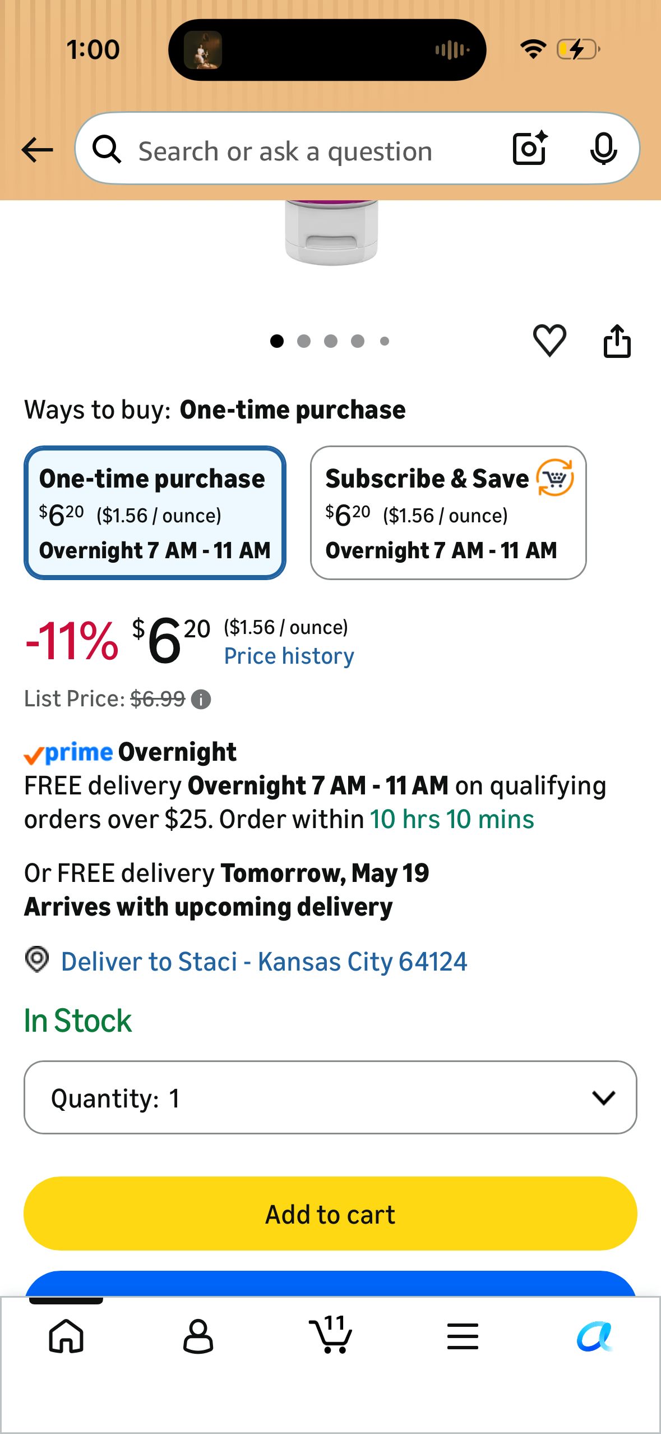Select the second image carousel dot
Viewport: 661px width, 1434px height.
point(304,341)
